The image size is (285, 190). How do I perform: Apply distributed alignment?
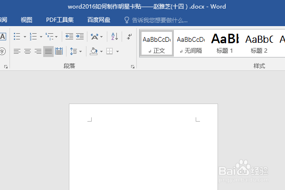59,51
